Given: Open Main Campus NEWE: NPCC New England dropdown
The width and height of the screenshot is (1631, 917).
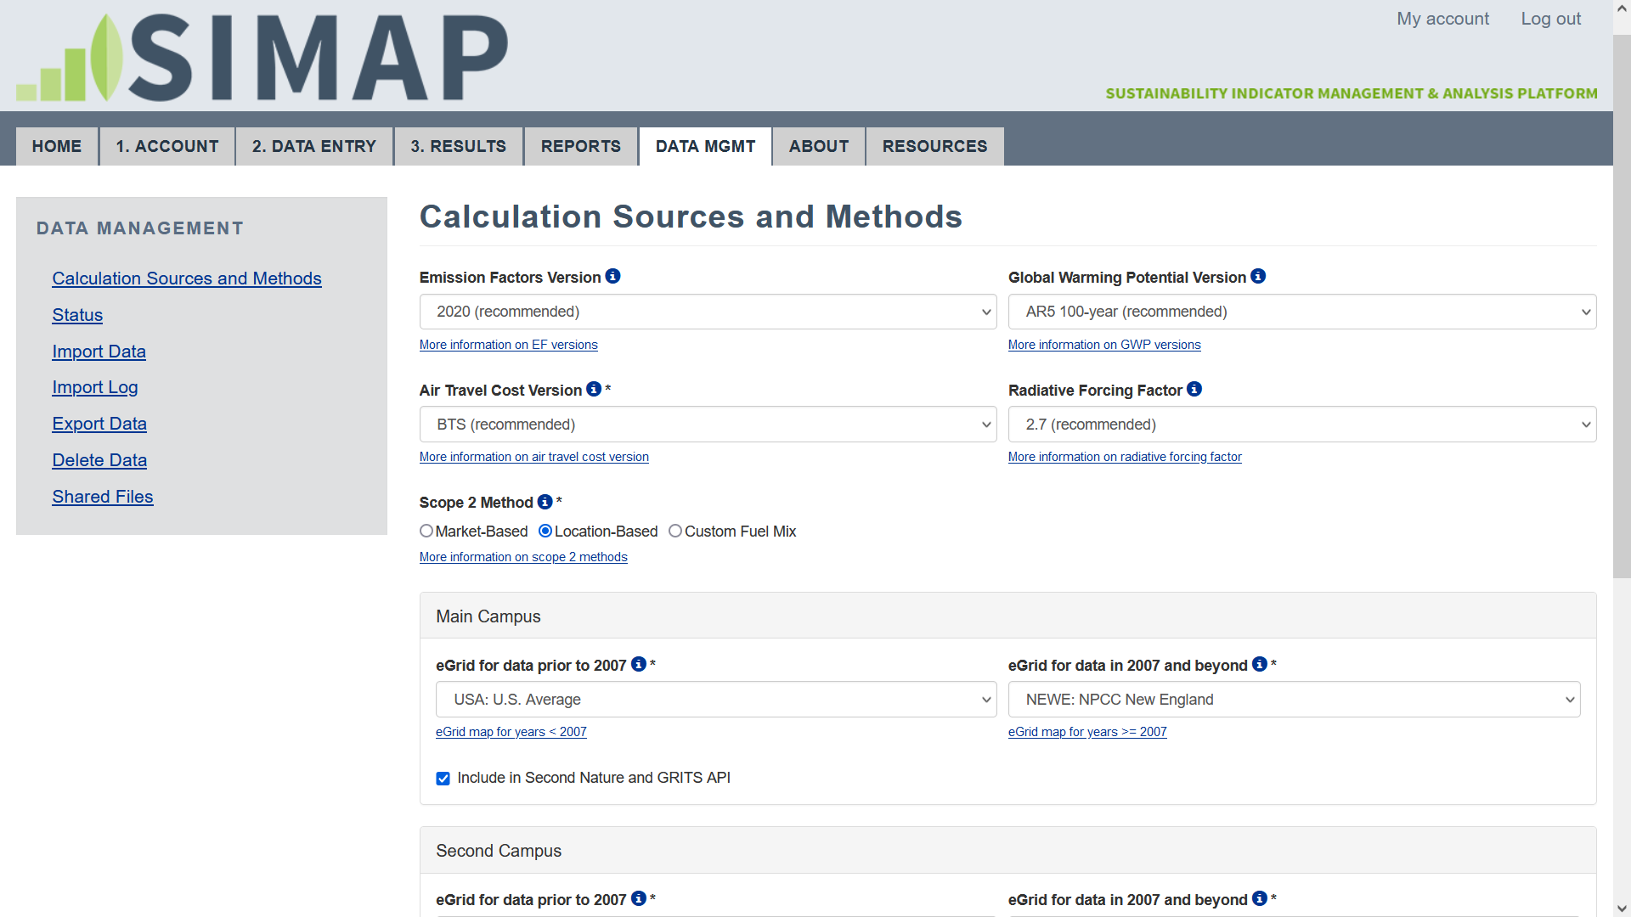Looking at the screenshot, I should pyautogui.click(x=1294, y=700).
